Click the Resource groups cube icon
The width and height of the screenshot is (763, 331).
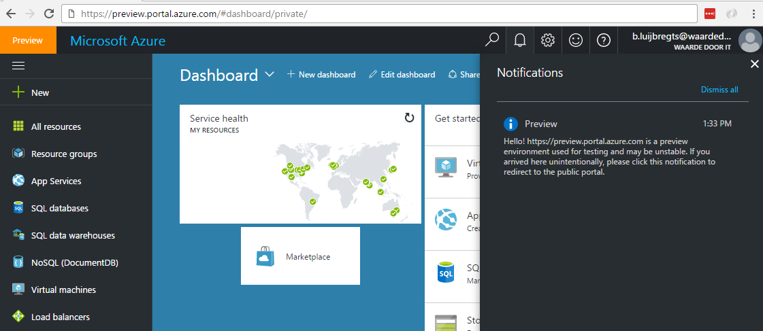tap(18, 154)
